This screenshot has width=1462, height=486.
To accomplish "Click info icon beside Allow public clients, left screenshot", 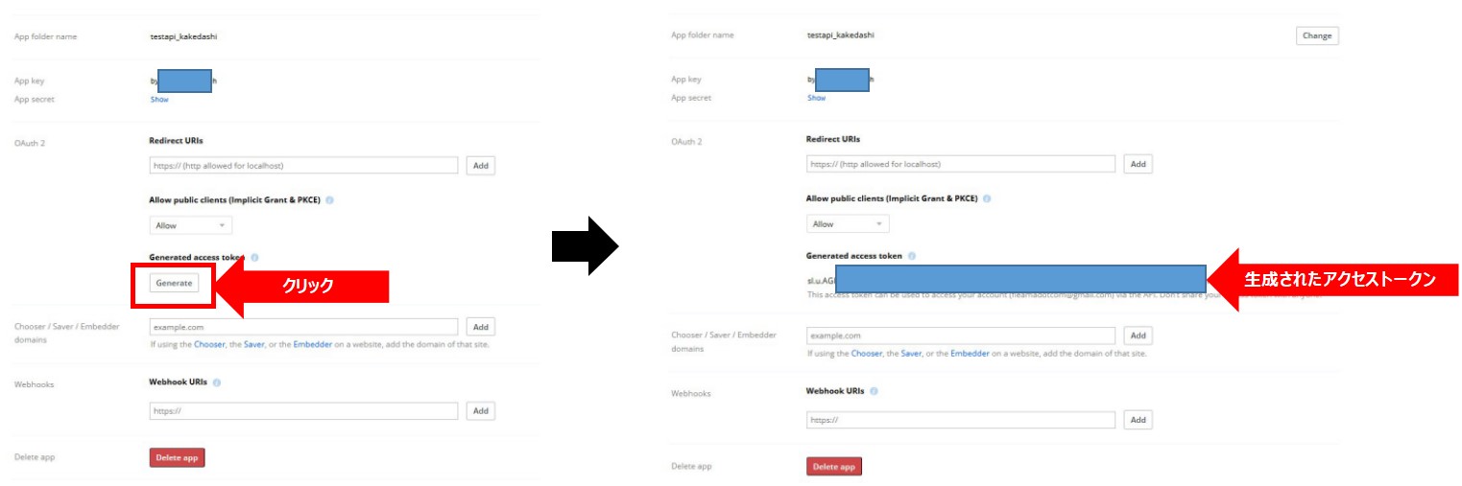I will [329, 200].
